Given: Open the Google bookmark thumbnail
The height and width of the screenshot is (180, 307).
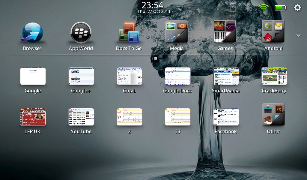Looking at the screenshot, I should [x=33, y=76].
